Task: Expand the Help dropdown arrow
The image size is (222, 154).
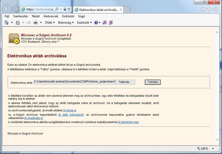Action: pyautogui.click(x=99, y=23)
